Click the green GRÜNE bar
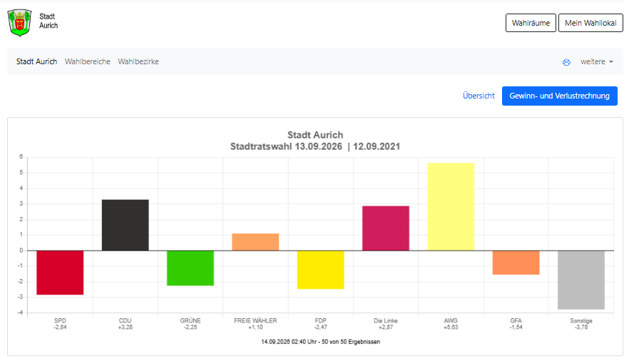The image size is (624, 359). click(x=190, y=268)
